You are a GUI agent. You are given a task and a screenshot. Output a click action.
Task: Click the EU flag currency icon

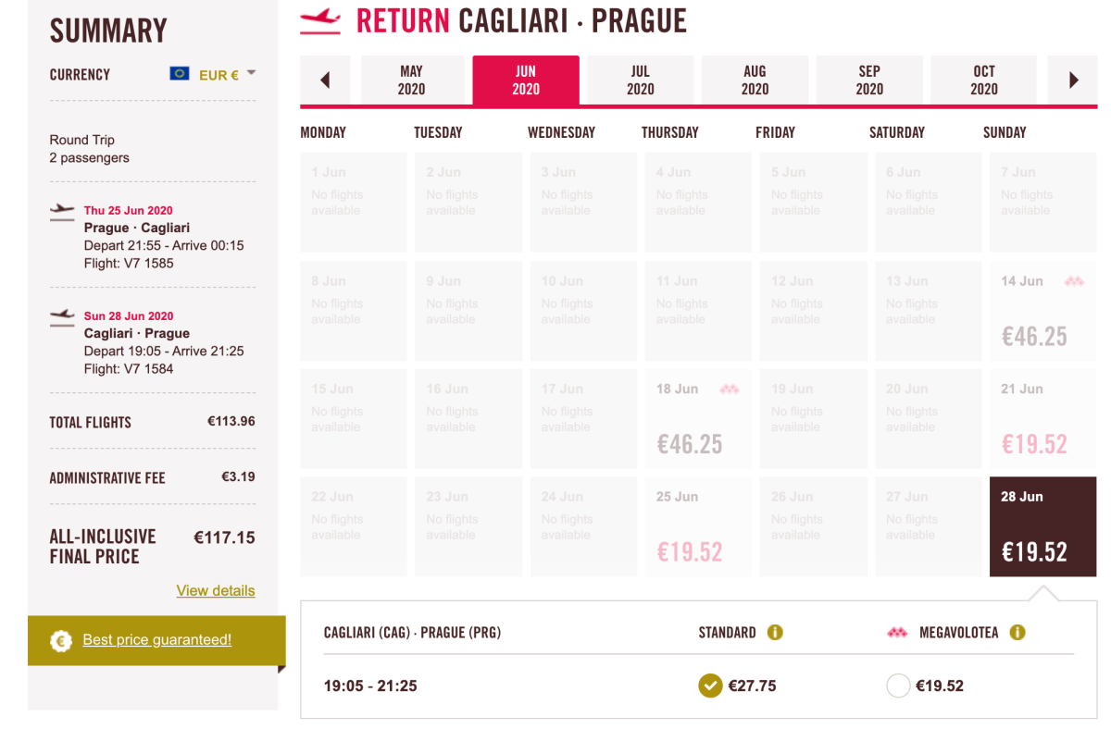pos(180,74)
